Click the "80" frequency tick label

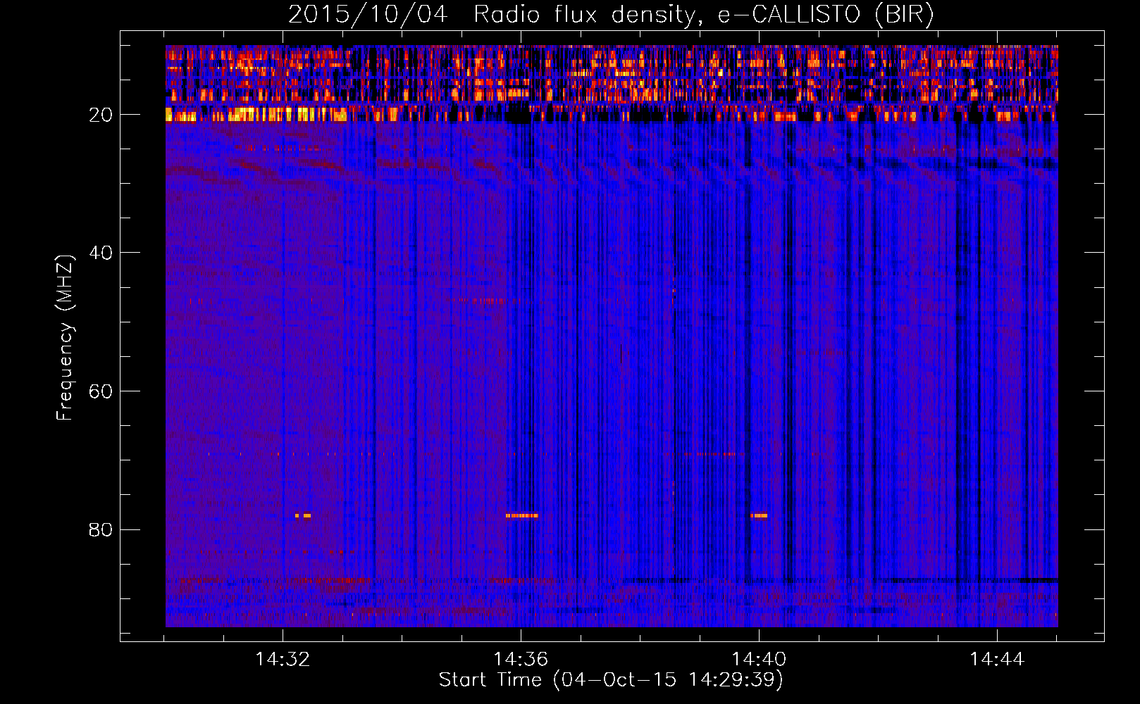(x=101, y=529)
